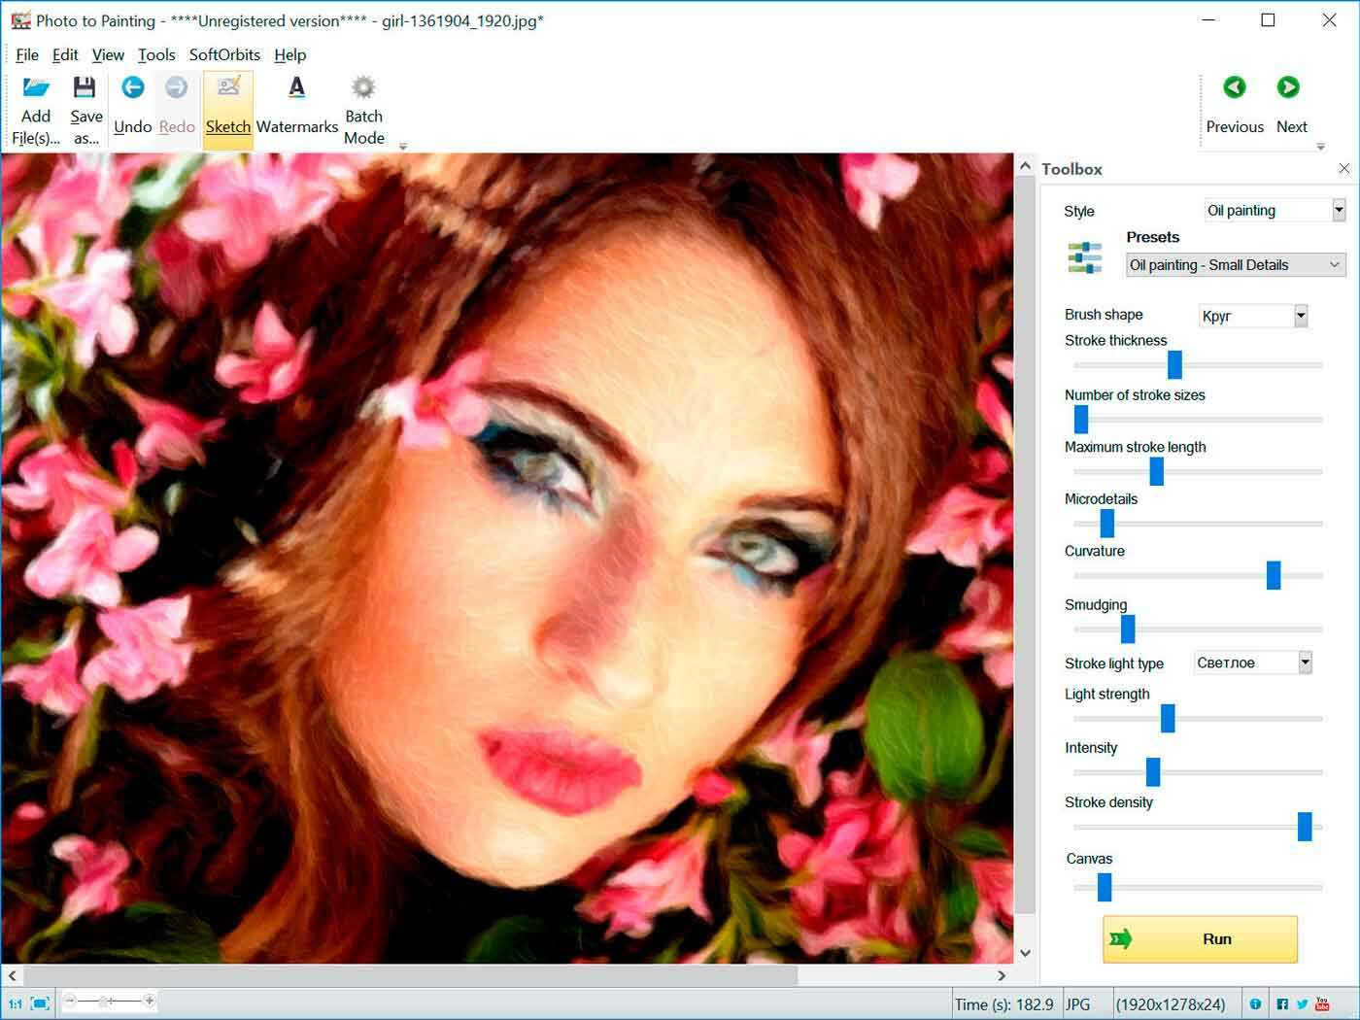Viewport: 1360px width, 1020px height.
Task: Close the Toolbox panel
Action: pos(1344,168)
